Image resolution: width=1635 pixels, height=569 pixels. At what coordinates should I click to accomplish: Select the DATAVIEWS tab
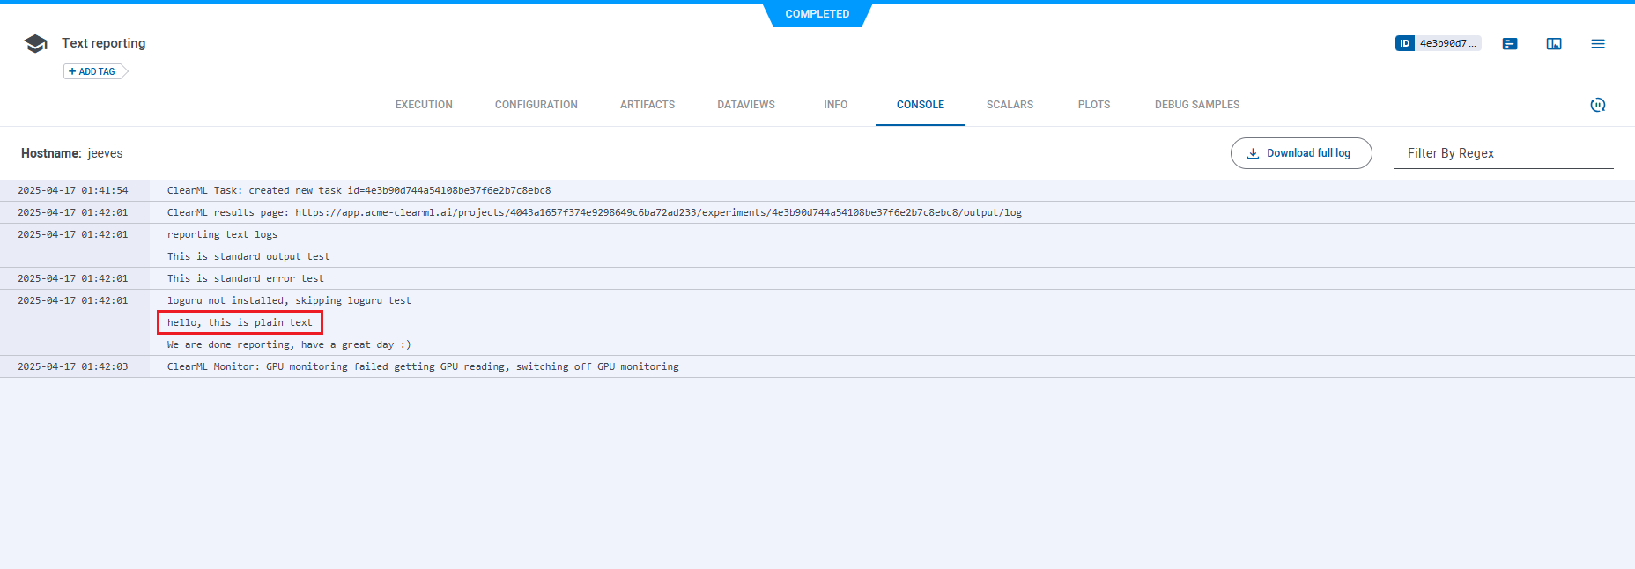(746, 105)
